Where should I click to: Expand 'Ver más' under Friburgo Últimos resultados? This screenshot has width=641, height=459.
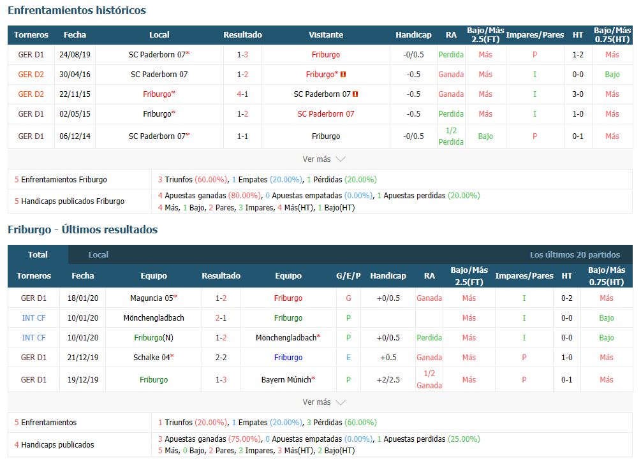(x=324, y=402)
